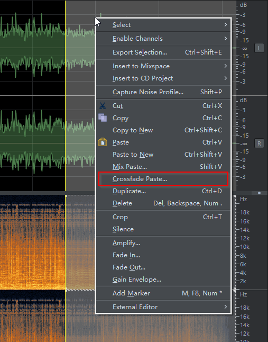Choose Copy to New
268x342 pixels.
(x=163, y=130)
